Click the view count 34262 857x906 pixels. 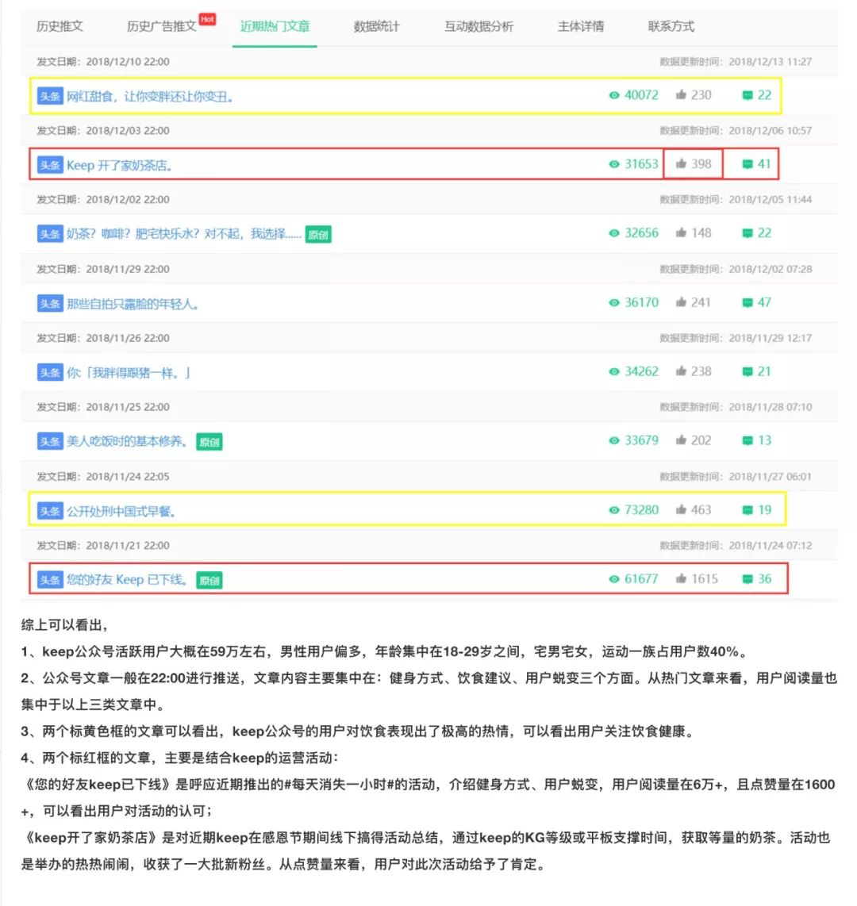coord(641,371)
